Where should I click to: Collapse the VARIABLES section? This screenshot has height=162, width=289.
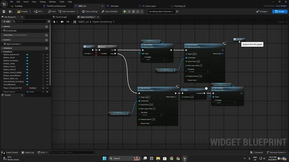2,48
